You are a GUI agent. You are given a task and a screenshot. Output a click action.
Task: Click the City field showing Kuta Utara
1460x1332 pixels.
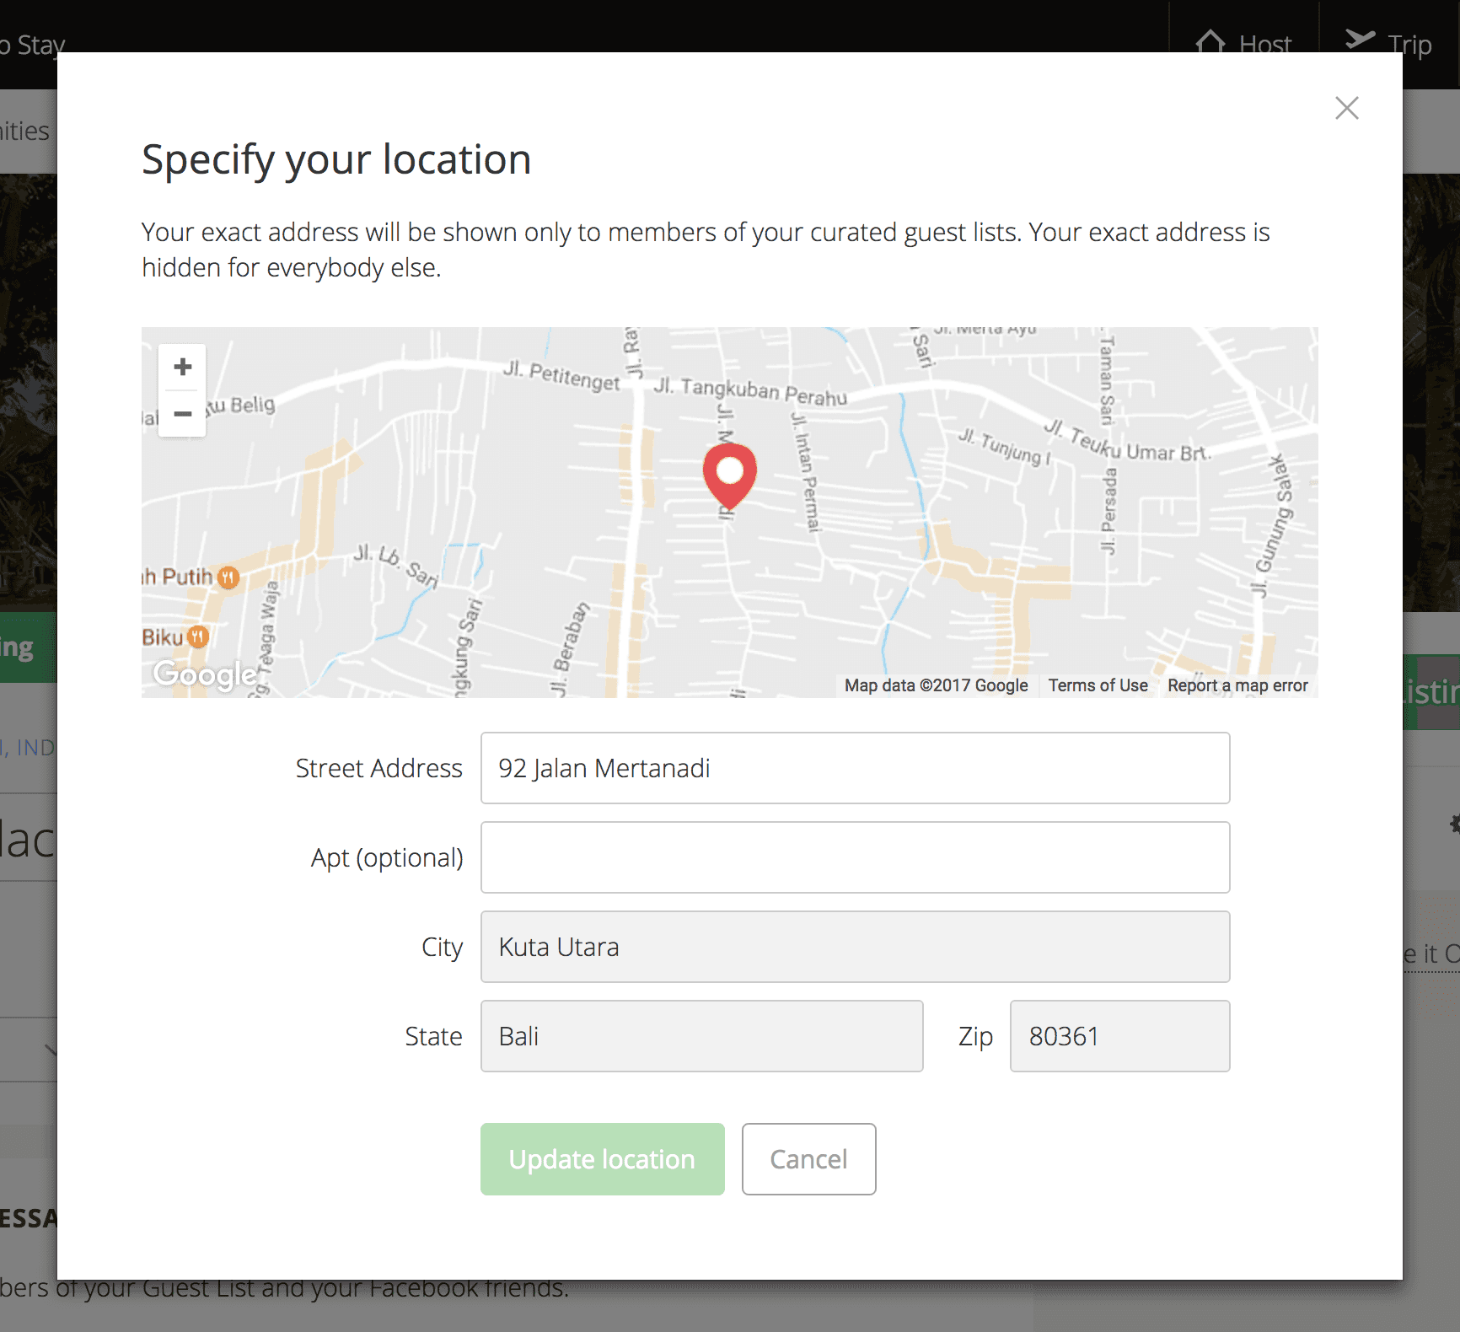(x=855, y=947)
